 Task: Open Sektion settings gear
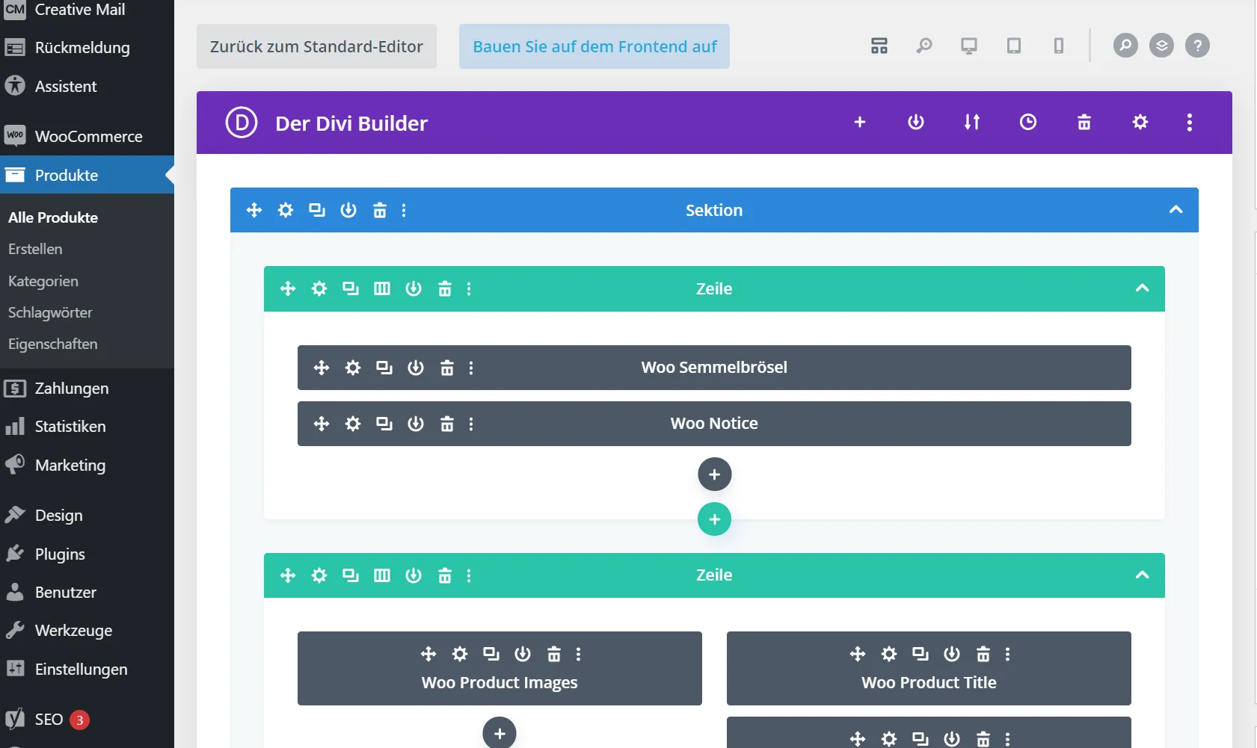pyautogui.click(x=286, y=210)
